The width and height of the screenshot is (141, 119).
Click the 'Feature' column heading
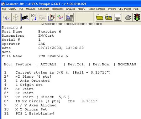click(23, 64)
